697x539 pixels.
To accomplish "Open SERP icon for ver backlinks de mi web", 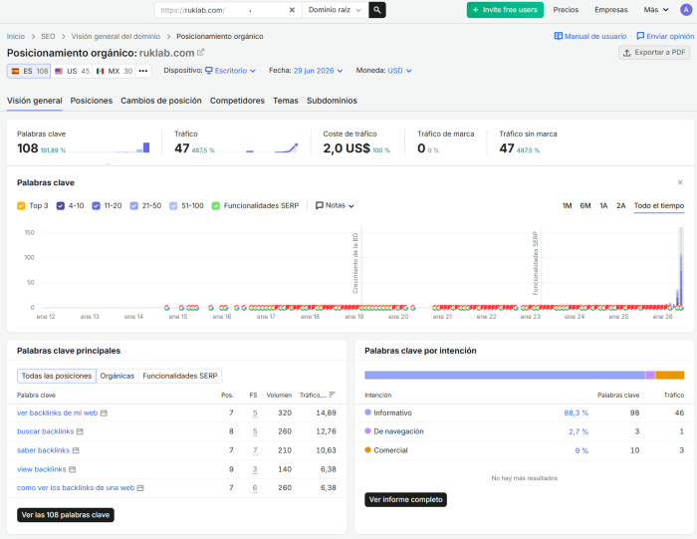I will (104, 413).
